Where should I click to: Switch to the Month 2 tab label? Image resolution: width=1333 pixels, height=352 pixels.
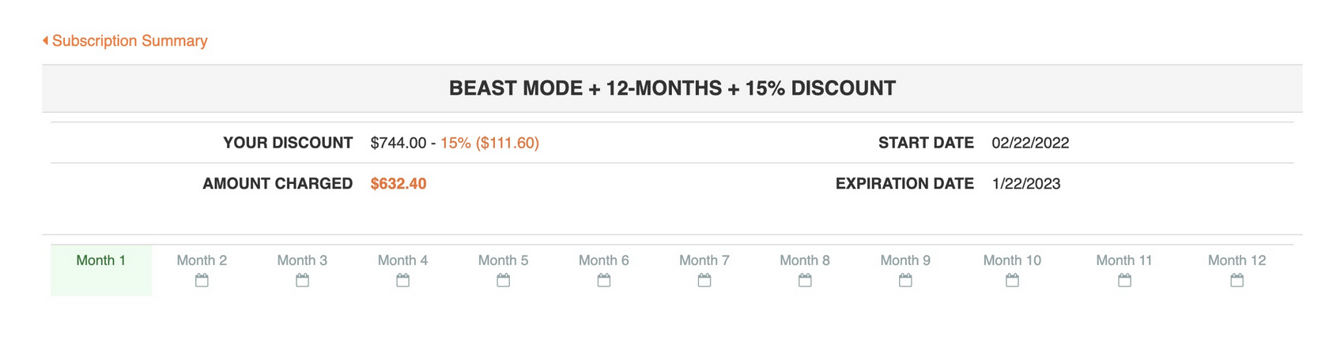[202, 260]
